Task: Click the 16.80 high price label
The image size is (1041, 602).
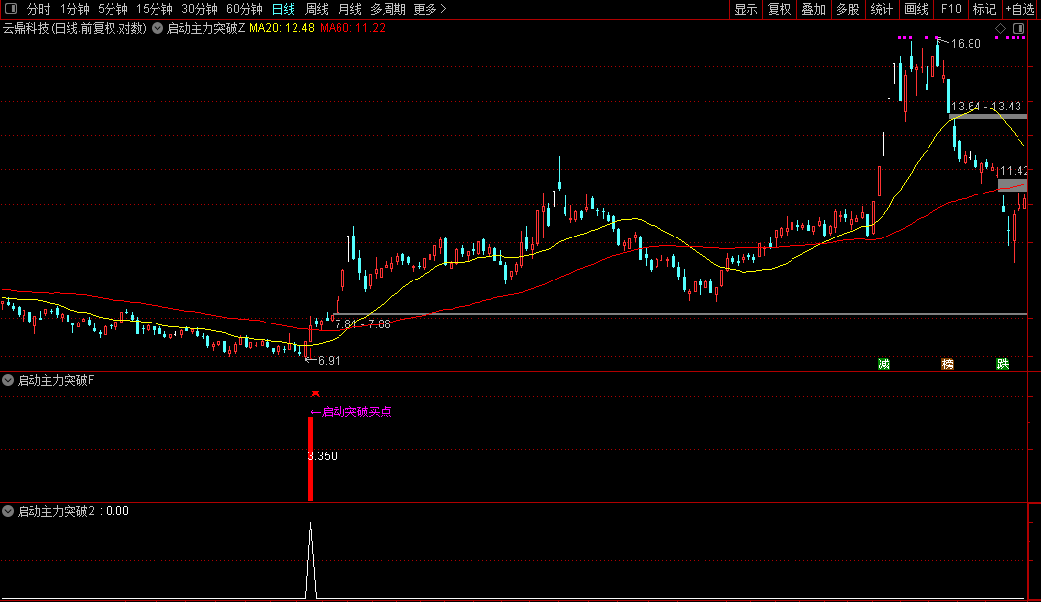Action: (x=966, y=44)
